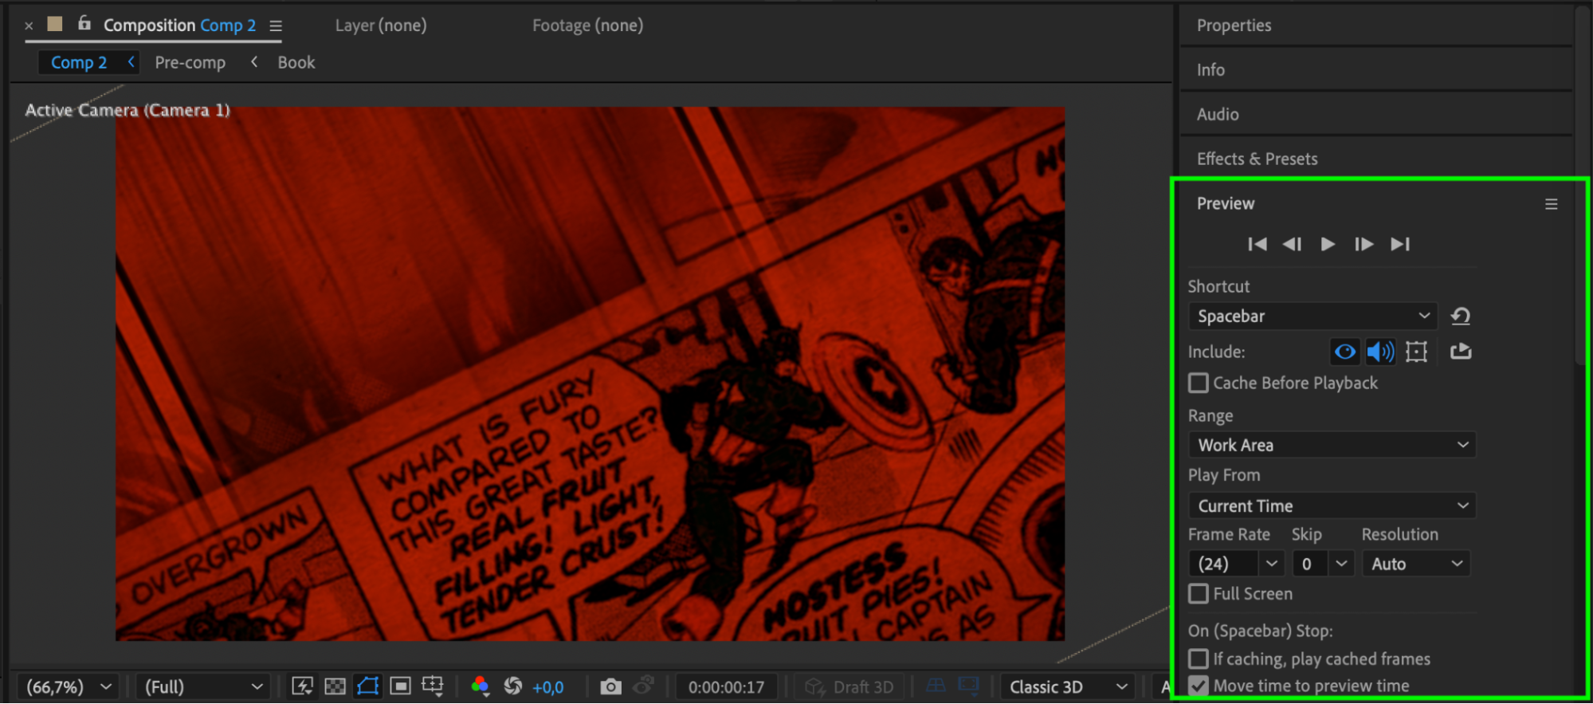Screen dimensions: 1593x704
Task: Enable If caching, play cached frames
Action: point(1199,659)
